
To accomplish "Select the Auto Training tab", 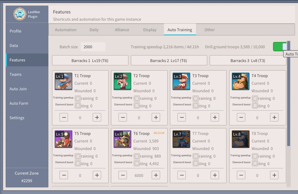I will [180, 30].
